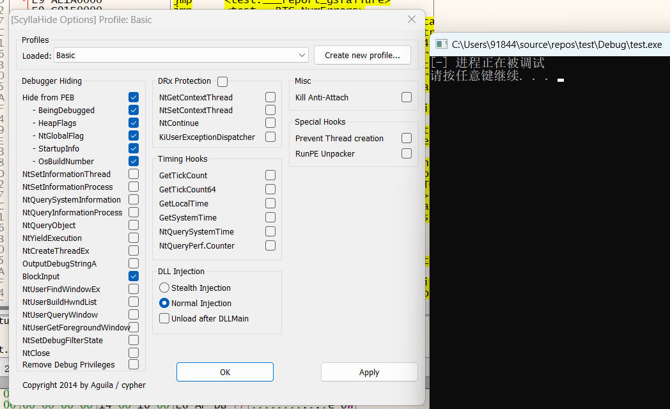670x409 pixels.
Task: Enable NtQuerySystemInformation checkbox
Action: (x=134, y=200)
